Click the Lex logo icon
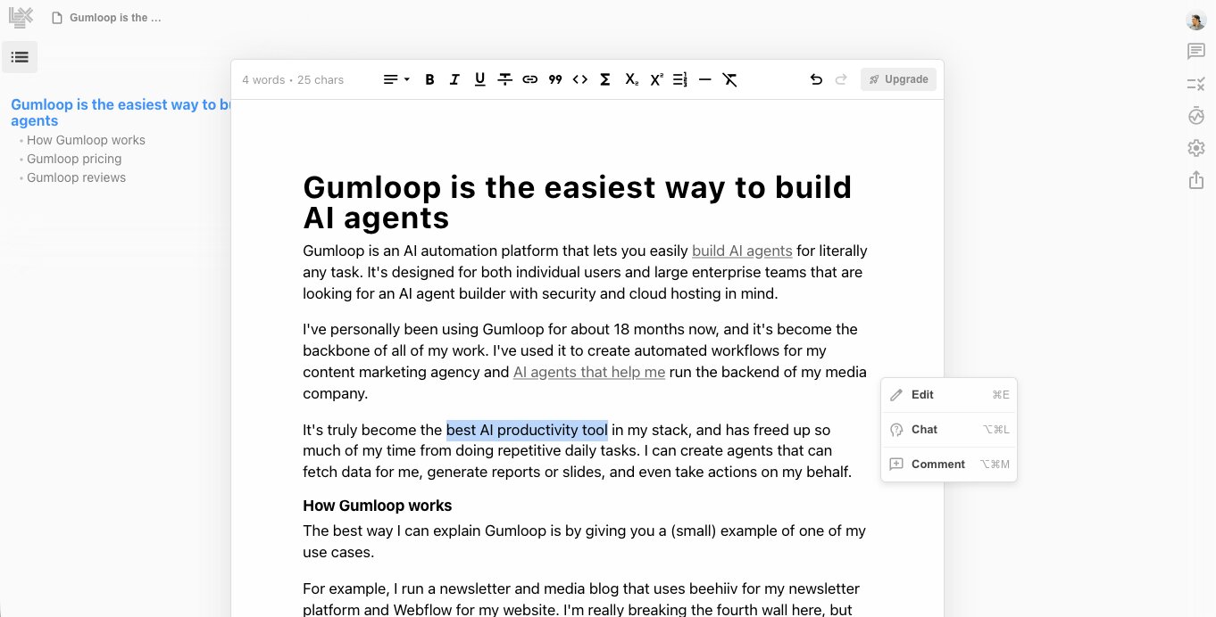Screen dimensions: 1216x617 tap(21, 17)
